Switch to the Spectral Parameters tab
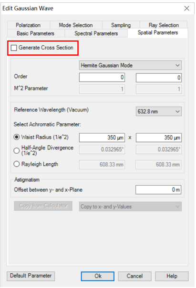196x288 pixels. pyautogui.click(x=96, y=33)
